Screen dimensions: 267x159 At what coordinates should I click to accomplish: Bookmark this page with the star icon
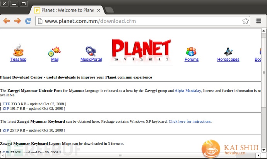point(246,21)
